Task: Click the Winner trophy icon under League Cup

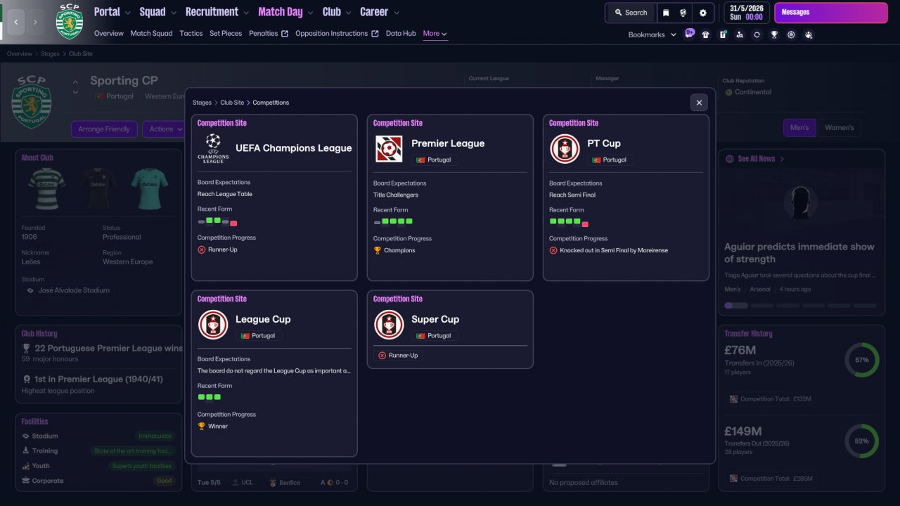Action: pyautogui.click(x=201, y=426)
